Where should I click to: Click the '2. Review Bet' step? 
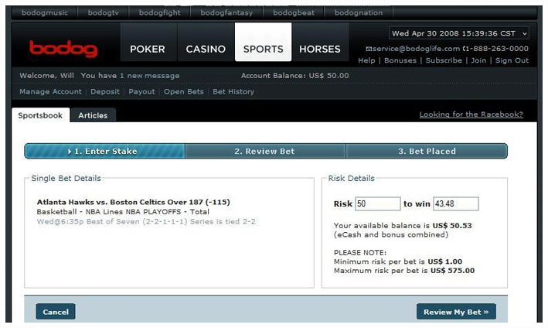[x=264, y=151]
